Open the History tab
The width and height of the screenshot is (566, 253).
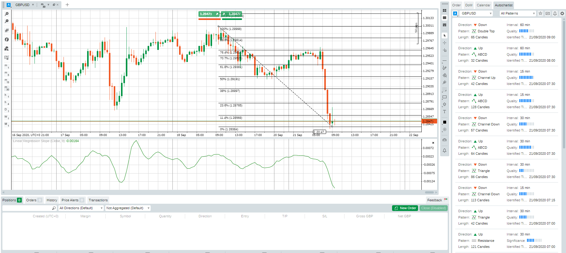[x=52, y=200]
